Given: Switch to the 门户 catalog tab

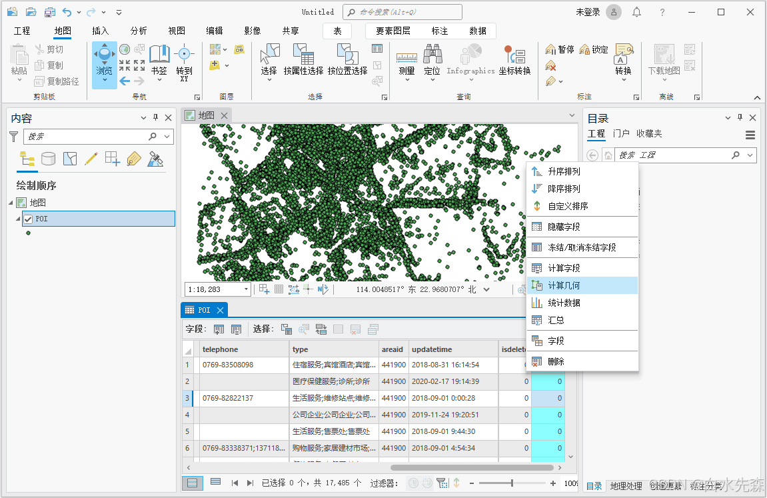Looking at the screenshot, I should pos(621,133).
